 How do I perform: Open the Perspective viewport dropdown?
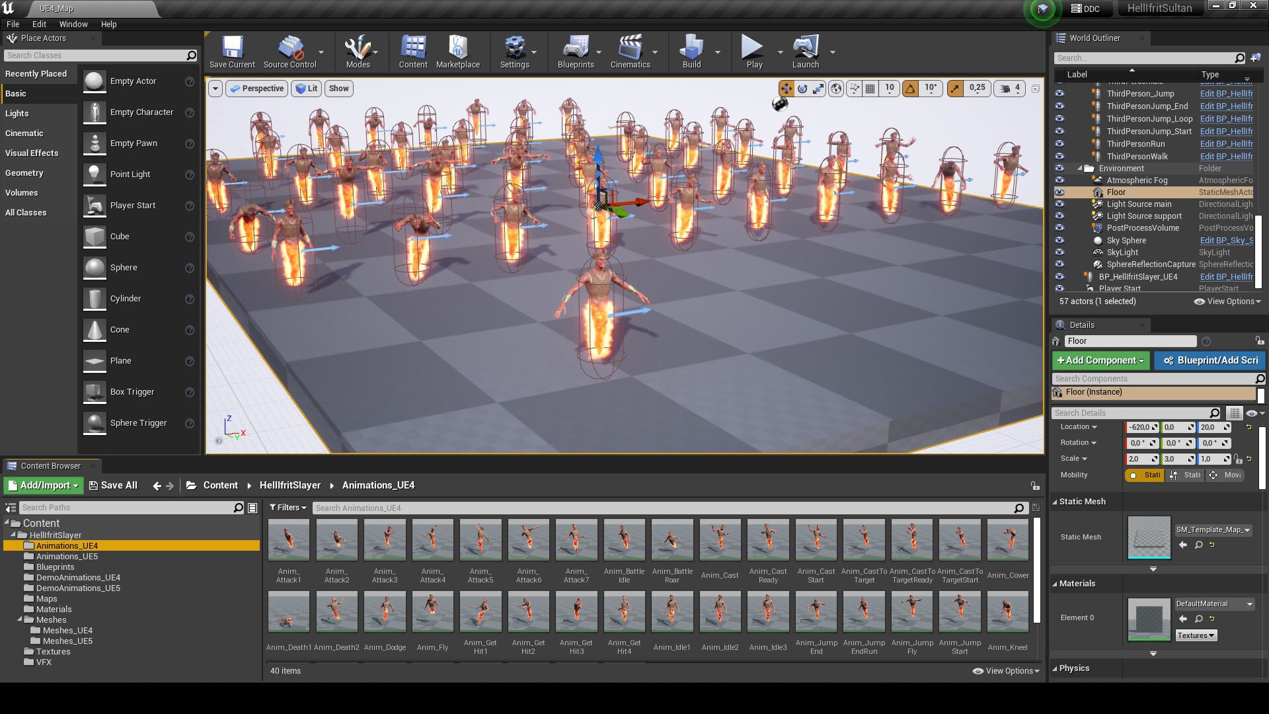tap(256, 89)
